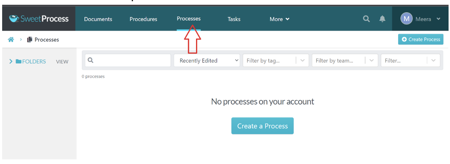Open the Tasks tab
Image resolution: width=450 pixels, height=164 pixels.
click(x=234, y=19)
